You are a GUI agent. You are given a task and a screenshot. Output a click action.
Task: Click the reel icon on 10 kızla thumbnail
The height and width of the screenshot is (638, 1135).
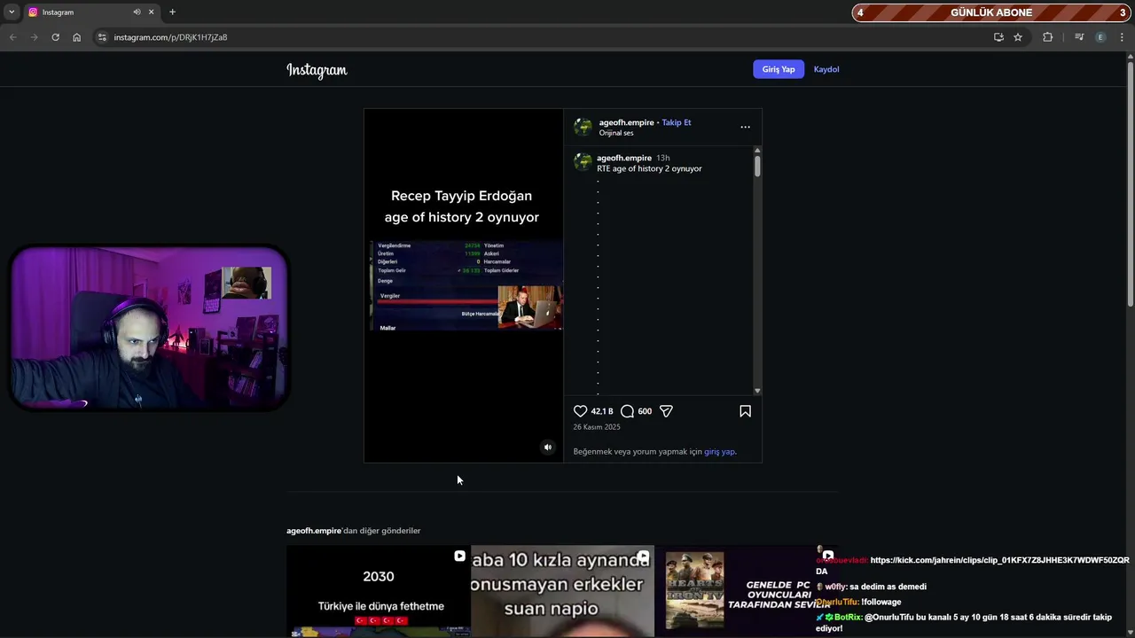[x=644, y=556]
